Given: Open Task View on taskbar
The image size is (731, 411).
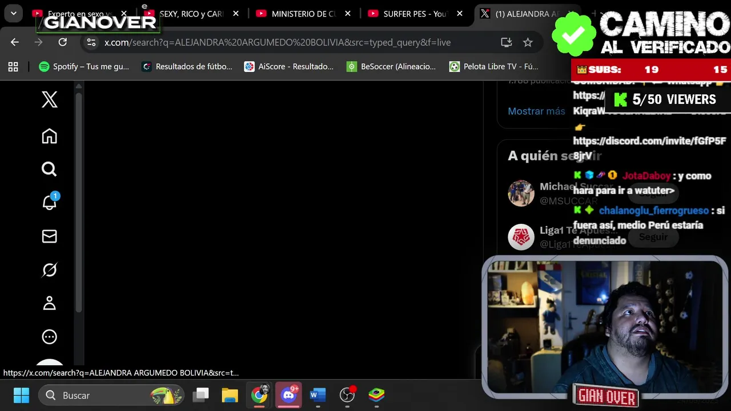Looking at the screenshot, I should click(200, 395).
